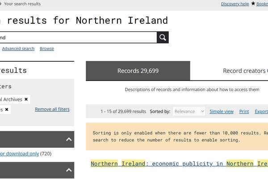Switch to the Record creators tab
This screenshot has height=179, width=268.
click(245, 71)
